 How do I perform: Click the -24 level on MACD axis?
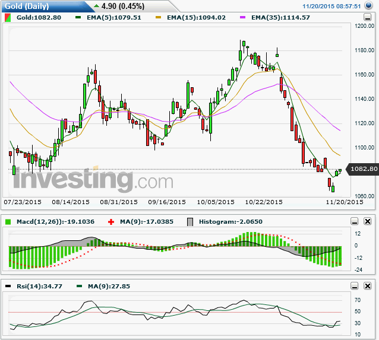click(358, 270)
